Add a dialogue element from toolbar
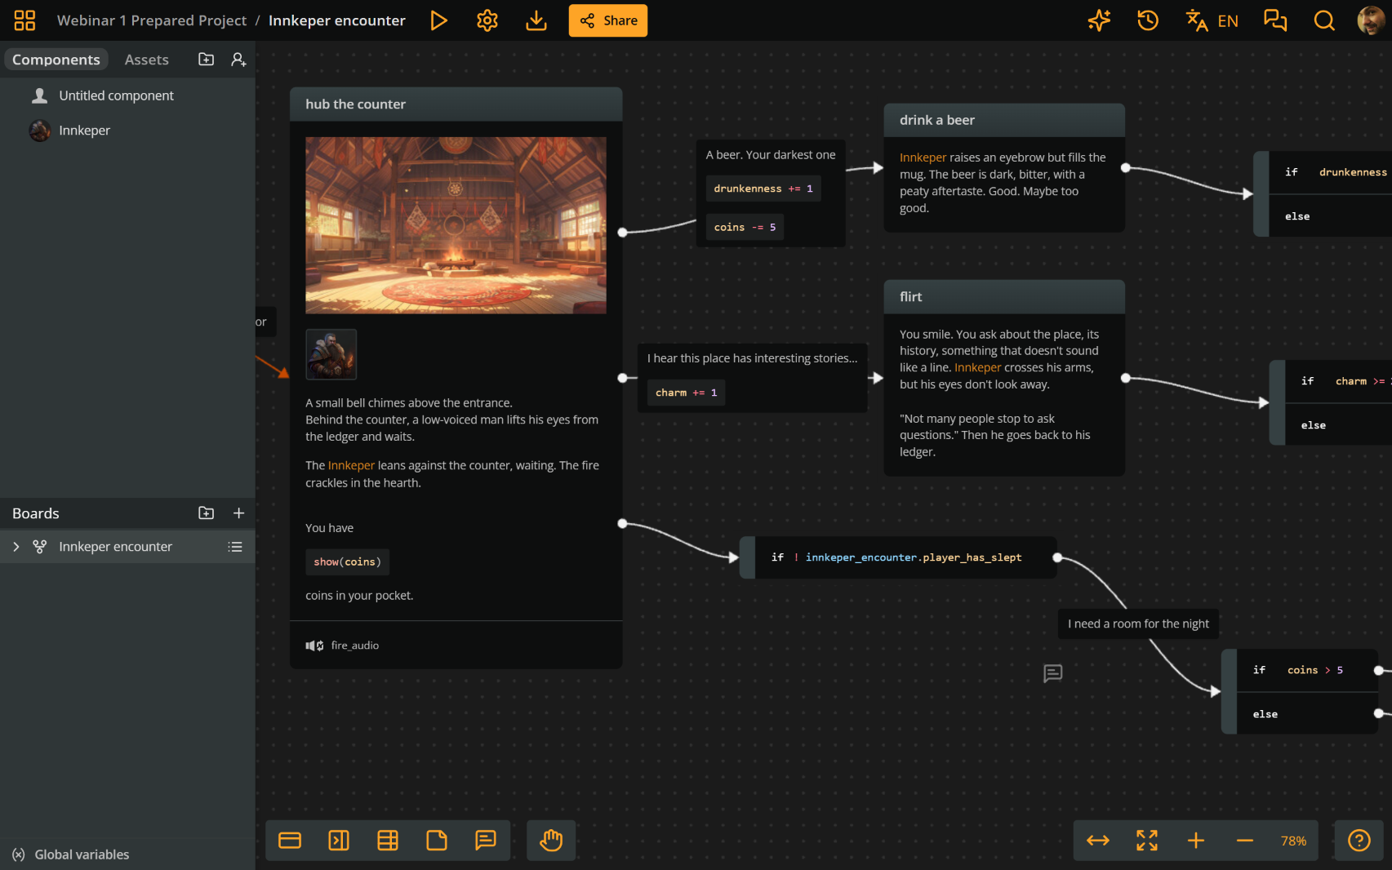1392x870 pixels. point(290,841)
